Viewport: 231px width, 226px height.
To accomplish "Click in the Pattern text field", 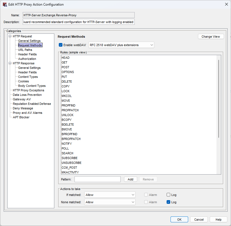I will 97,179.
